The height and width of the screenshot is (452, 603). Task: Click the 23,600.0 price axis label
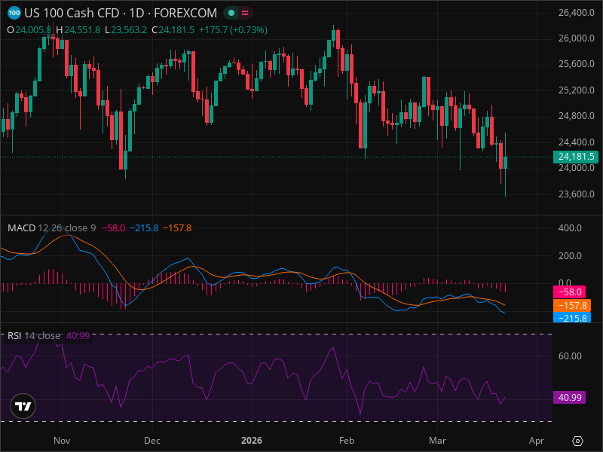[576, 194]
